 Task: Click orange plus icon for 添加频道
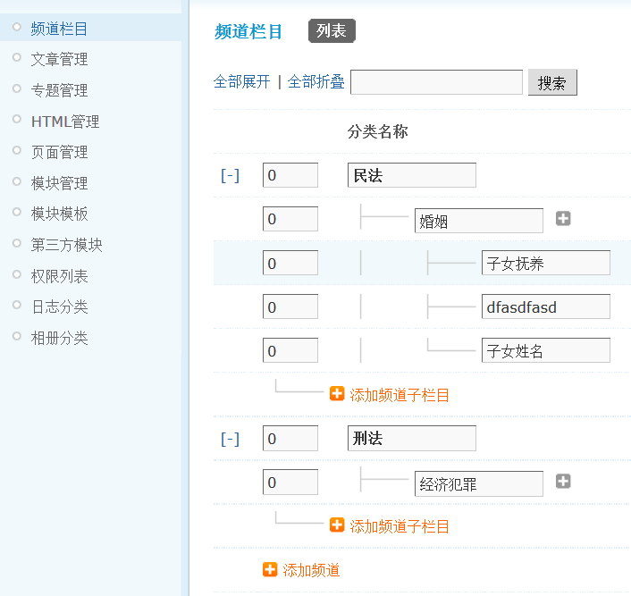point(270,569)
